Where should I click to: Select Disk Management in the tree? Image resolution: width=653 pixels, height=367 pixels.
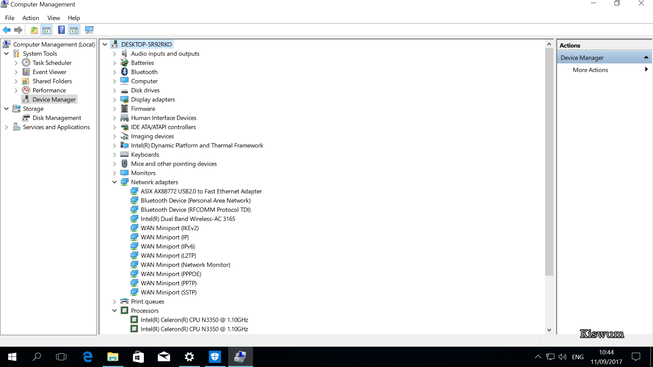[x=57, y=118]
